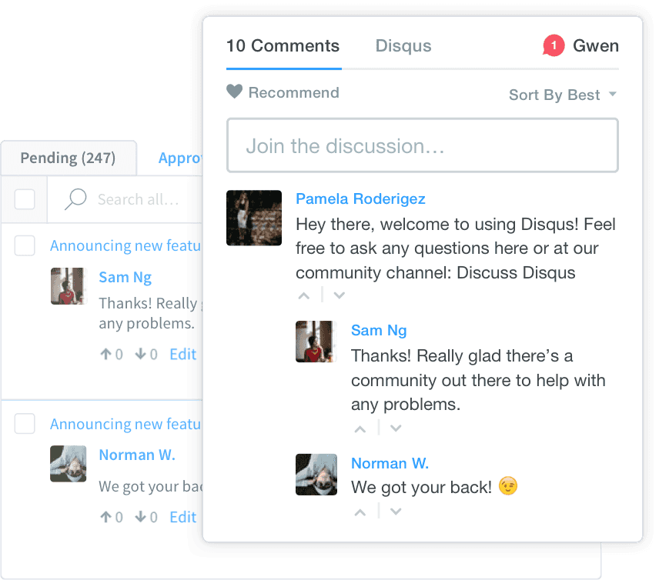Image resolution: width=659 pixels, height=580 pixels.
Task: Click Sam Ng's avatar in comments panel
Action: tap(316, 342)
